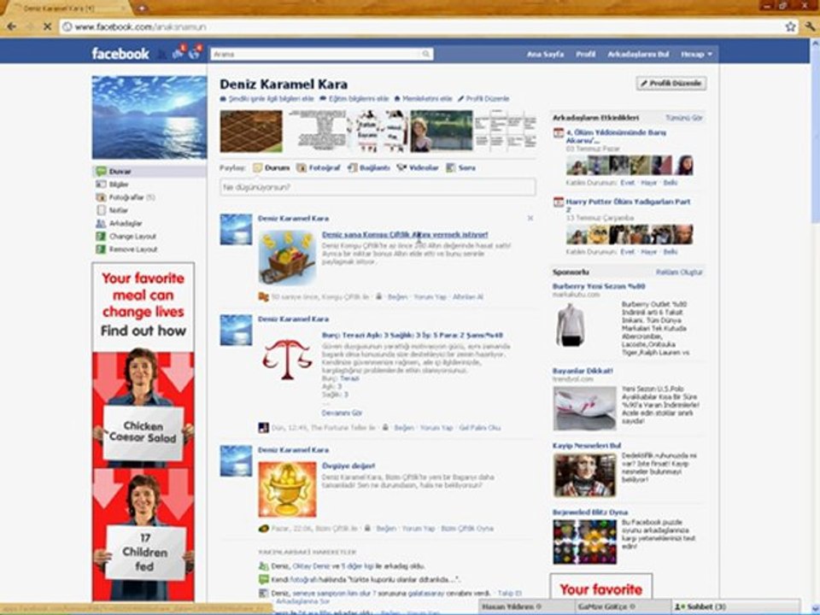
Task: Open the Kayıp Nesneleri Bul ad
Action: pos(587,446)
